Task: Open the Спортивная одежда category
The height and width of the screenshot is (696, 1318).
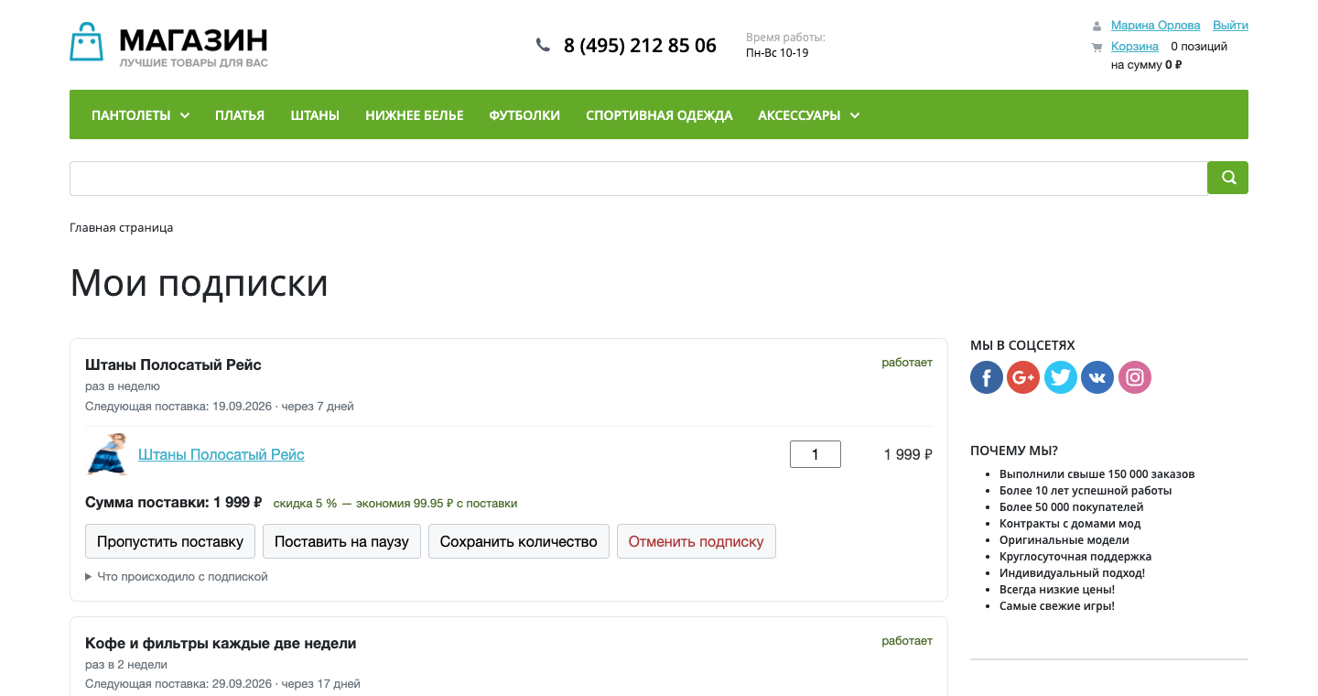Action: coord(659,115)
